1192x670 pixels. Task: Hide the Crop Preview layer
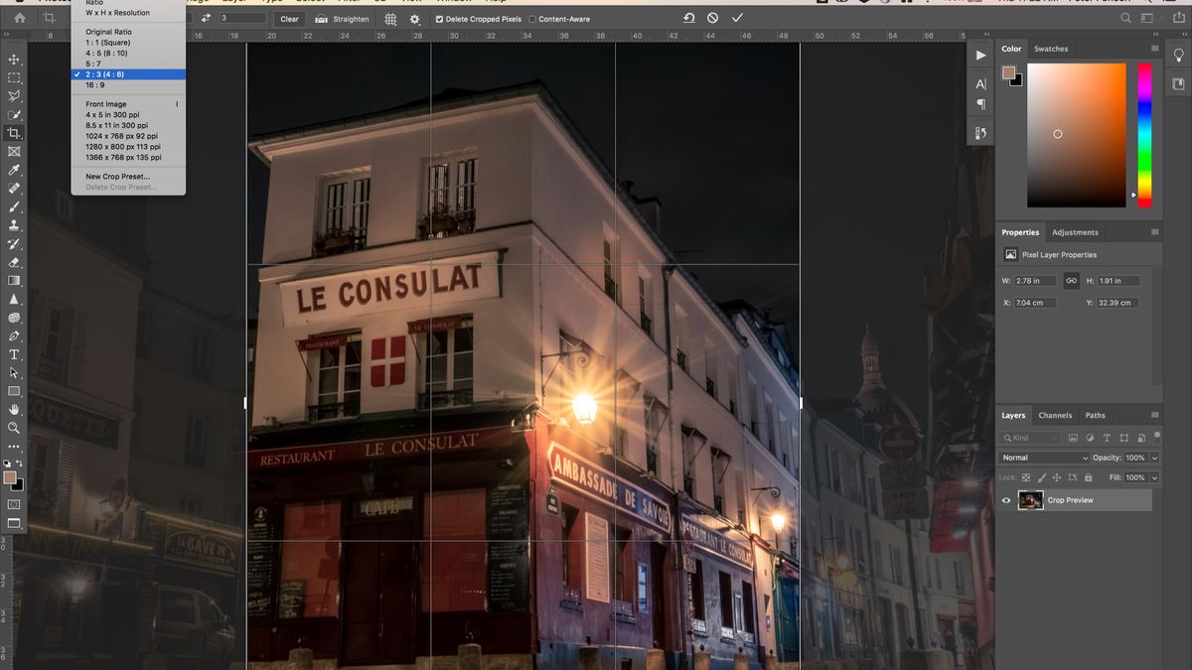[x=1005, y=499]
